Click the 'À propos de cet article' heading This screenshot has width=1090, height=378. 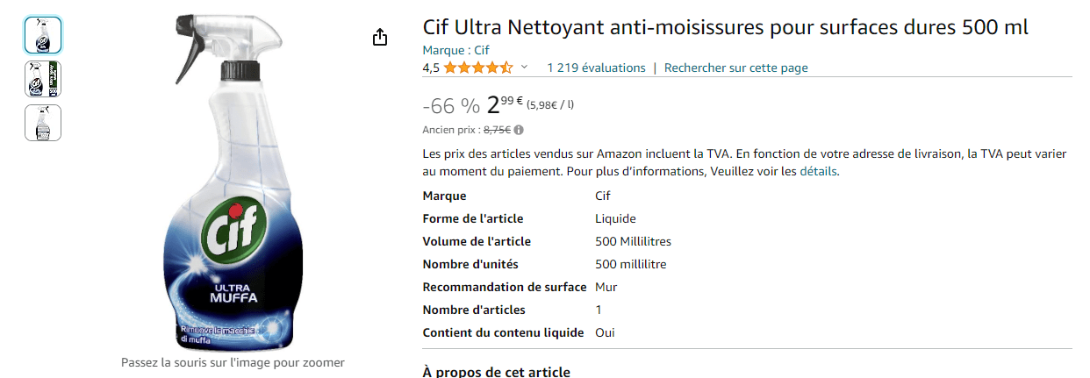pyautogui.click(x=496, y=372)
